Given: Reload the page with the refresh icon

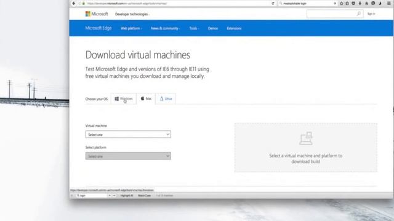Looking at the screenshot, I should pos(273,4).
